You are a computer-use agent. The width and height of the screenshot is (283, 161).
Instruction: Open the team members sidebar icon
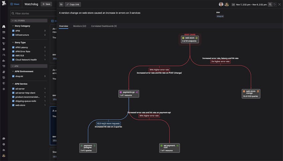click(x=4, y=150)
